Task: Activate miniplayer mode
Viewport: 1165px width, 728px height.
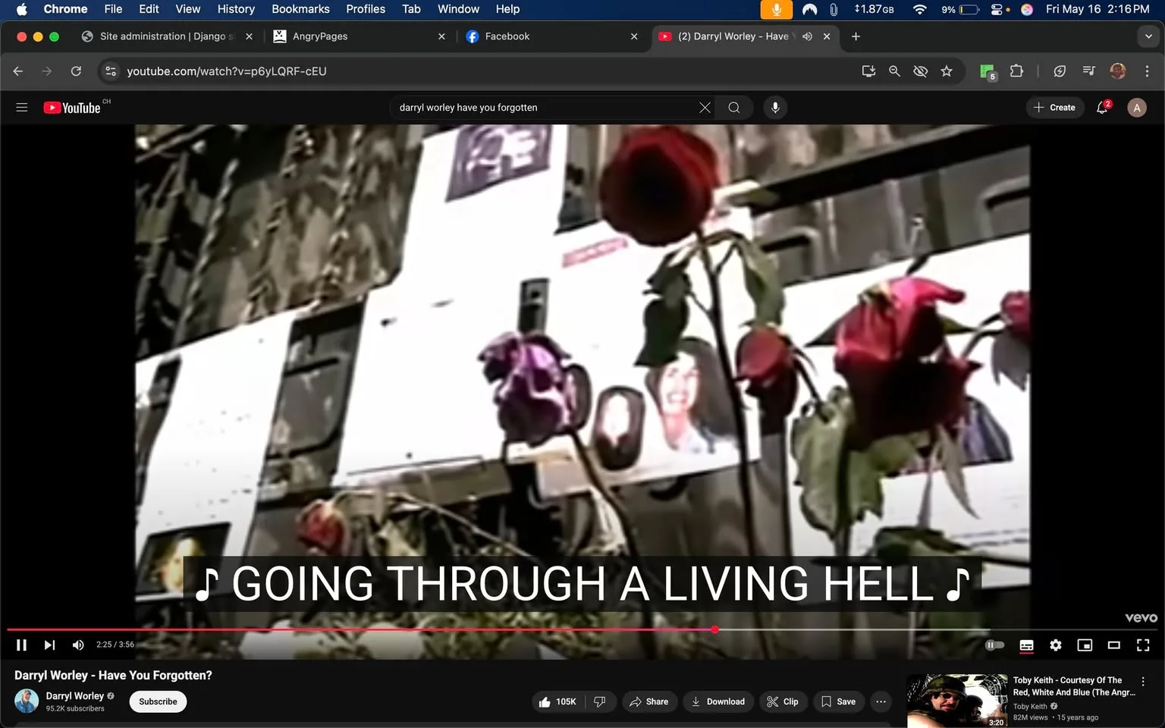Action: [x=1085, y=645]
